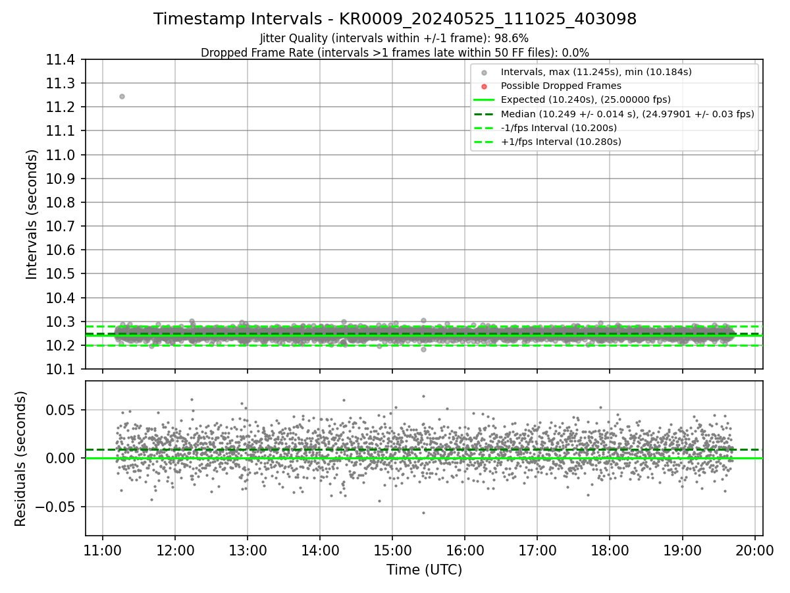Click the plot title 'Timestamp Intervals - KR0009_20240525_111025_403098'
This screenshot has height=593, width=790.
coord(395,19)
